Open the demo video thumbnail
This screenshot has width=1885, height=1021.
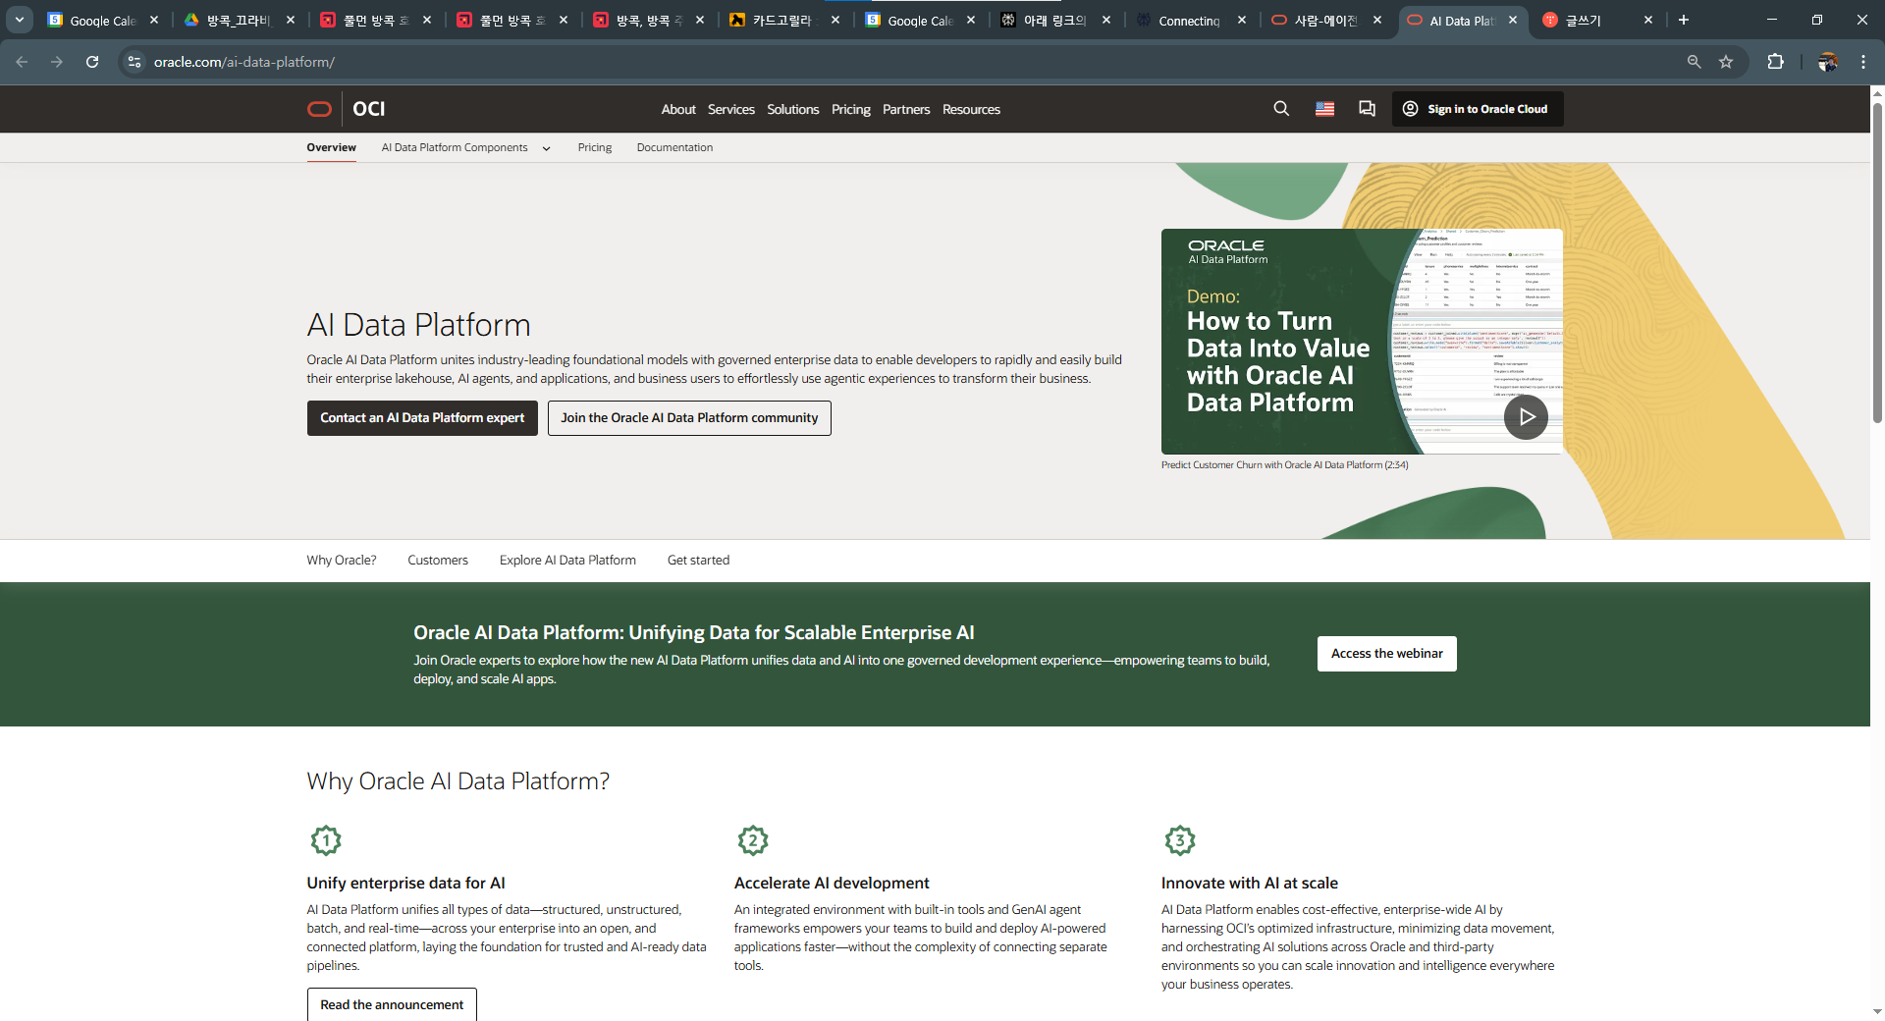coord(1362,342)
